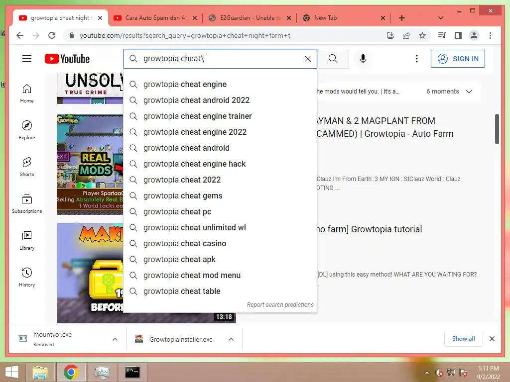Click Show all downloads button
510x382 pixels.
(x=464, y=339)
